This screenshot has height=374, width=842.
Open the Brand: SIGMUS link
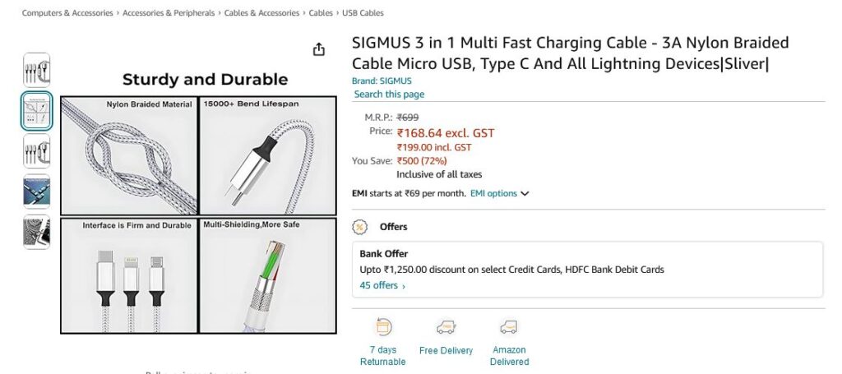click(x=382, y=81)
